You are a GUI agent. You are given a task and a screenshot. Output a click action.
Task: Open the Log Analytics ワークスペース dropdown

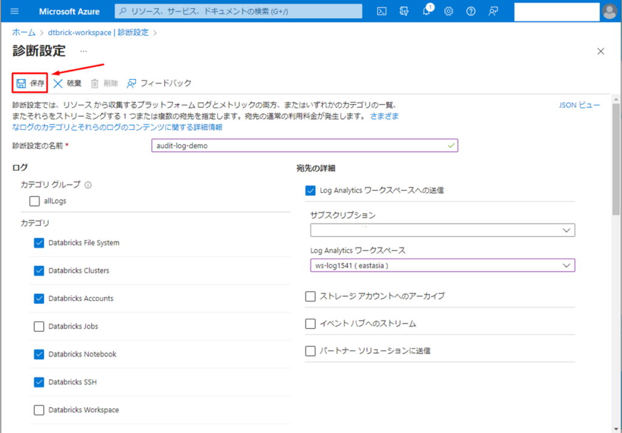click(x=442, y=265)
